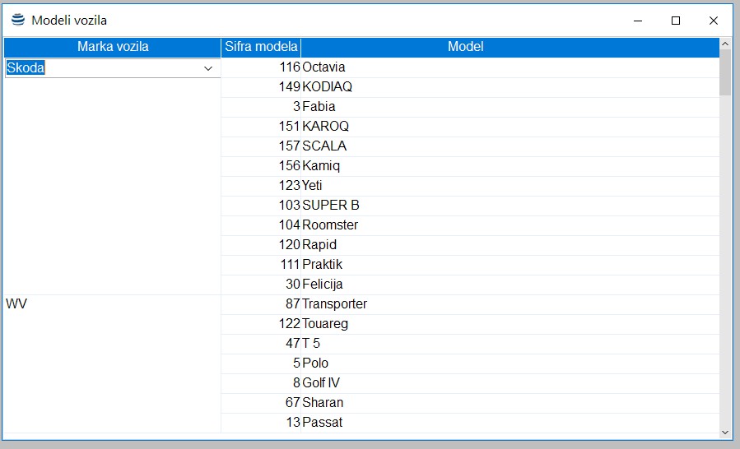Select the KODIAQ model cell
This screenshot has width=740, height=449.
point(327,87)
